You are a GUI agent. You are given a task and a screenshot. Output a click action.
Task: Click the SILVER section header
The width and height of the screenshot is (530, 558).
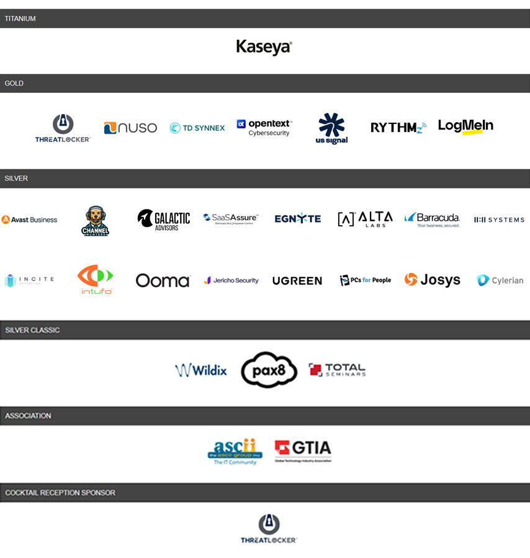(x=265, y=179)
